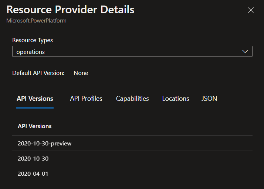Show the Locations tab
The image size is (264, 189).
click(176, 99)
